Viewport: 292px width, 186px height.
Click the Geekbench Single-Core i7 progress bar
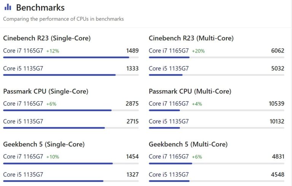pos(58,164)
